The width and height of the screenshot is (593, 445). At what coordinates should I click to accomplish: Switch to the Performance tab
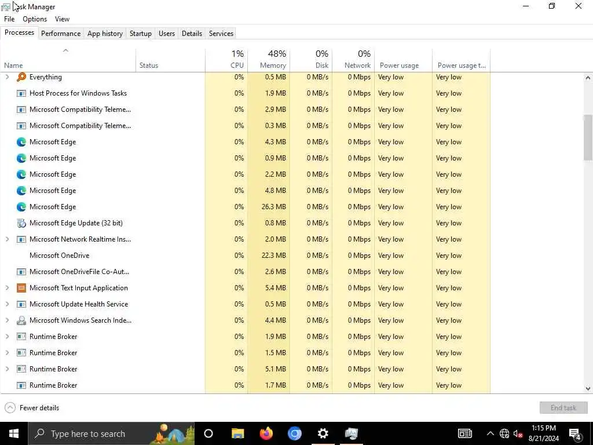(x=61, y=33)
